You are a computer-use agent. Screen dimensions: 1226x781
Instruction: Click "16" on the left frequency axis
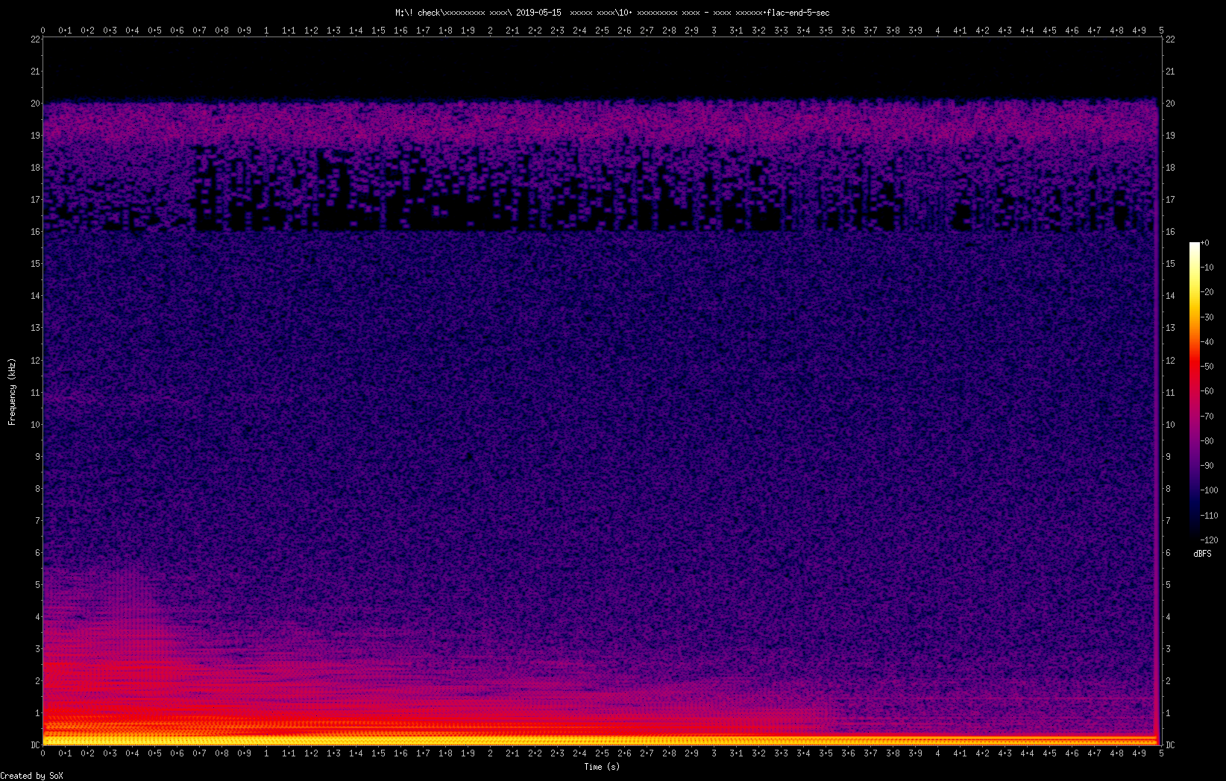35,232
